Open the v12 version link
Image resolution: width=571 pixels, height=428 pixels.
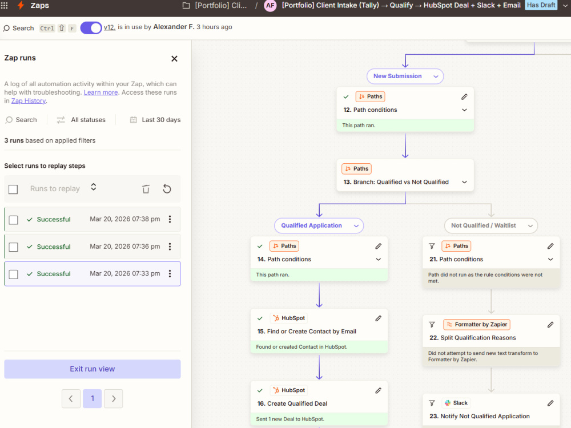[x=109, y=27]
